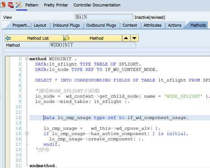Click the WDDOINIT method name field
Screen dimensions: 210x168
[92, 45]
